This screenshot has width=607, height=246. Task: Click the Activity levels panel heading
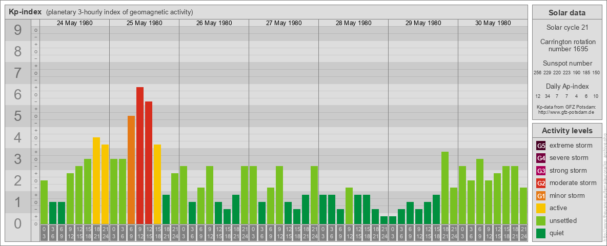point(567,131)
